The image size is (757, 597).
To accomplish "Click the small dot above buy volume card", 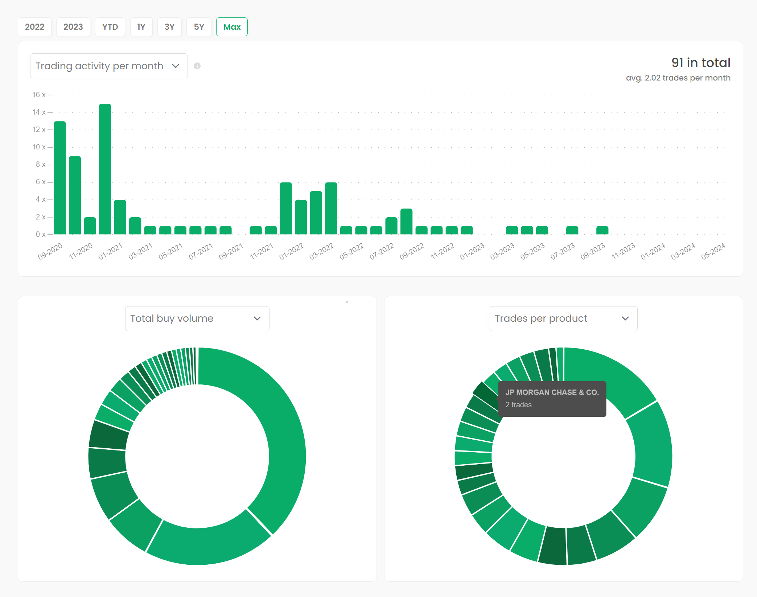I will click(x=347, y=301).
